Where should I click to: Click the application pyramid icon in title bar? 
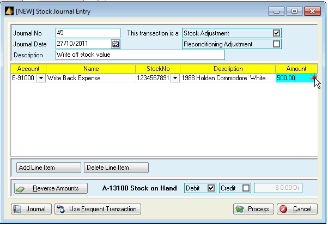[9, 11]
